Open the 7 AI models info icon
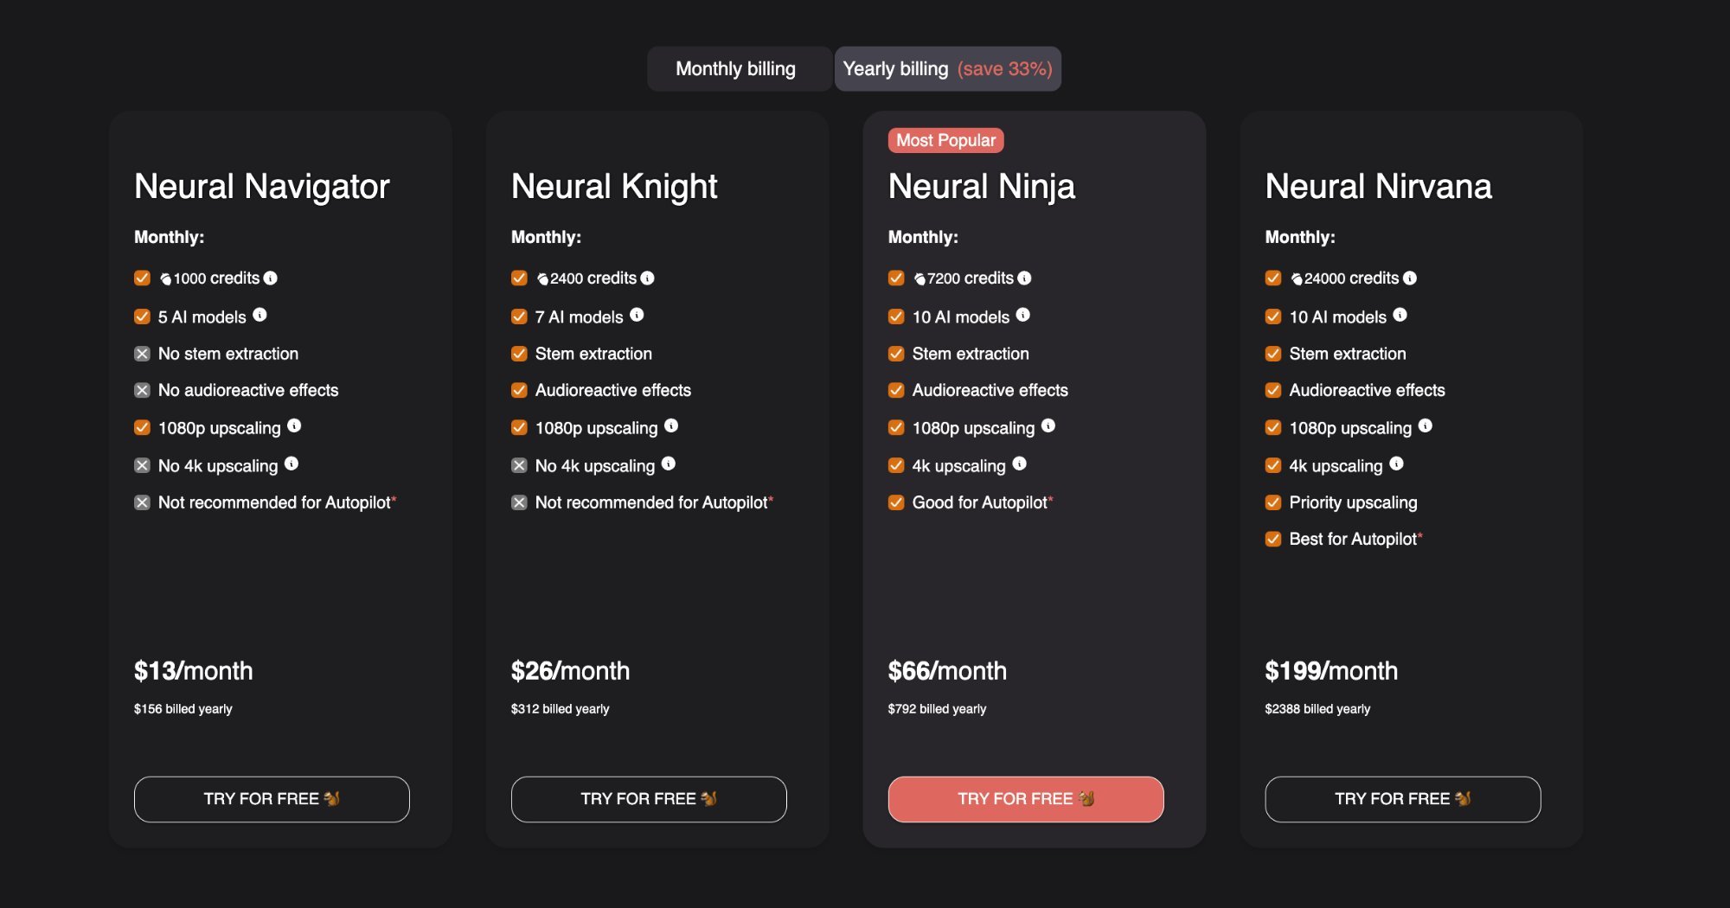Screen dimensions: 1730x908 pyautogui.click(x=638, y=314)
